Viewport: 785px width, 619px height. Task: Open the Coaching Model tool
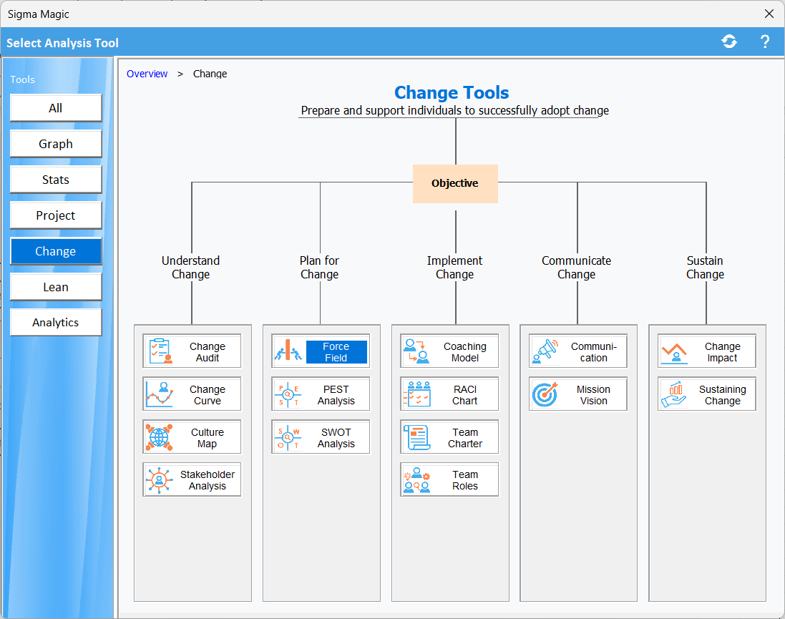pyautogui.click(x=449, y=351)
